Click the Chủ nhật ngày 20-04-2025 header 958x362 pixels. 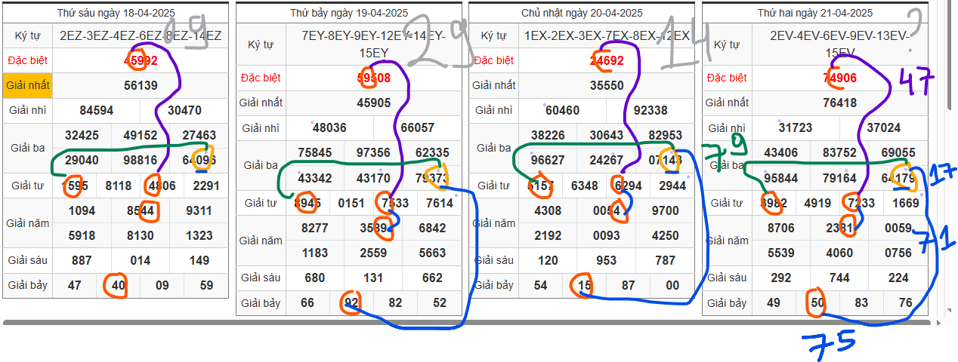582,14
